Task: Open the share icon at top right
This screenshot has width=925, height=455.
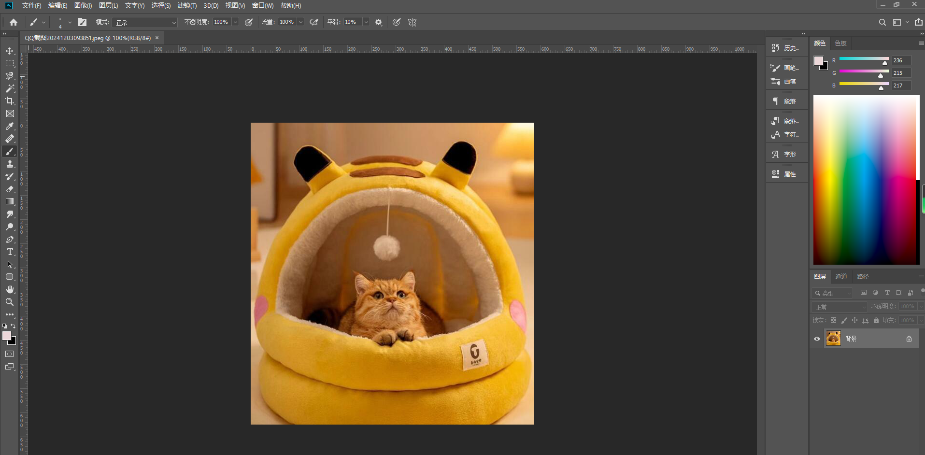Action: point(918,22)
